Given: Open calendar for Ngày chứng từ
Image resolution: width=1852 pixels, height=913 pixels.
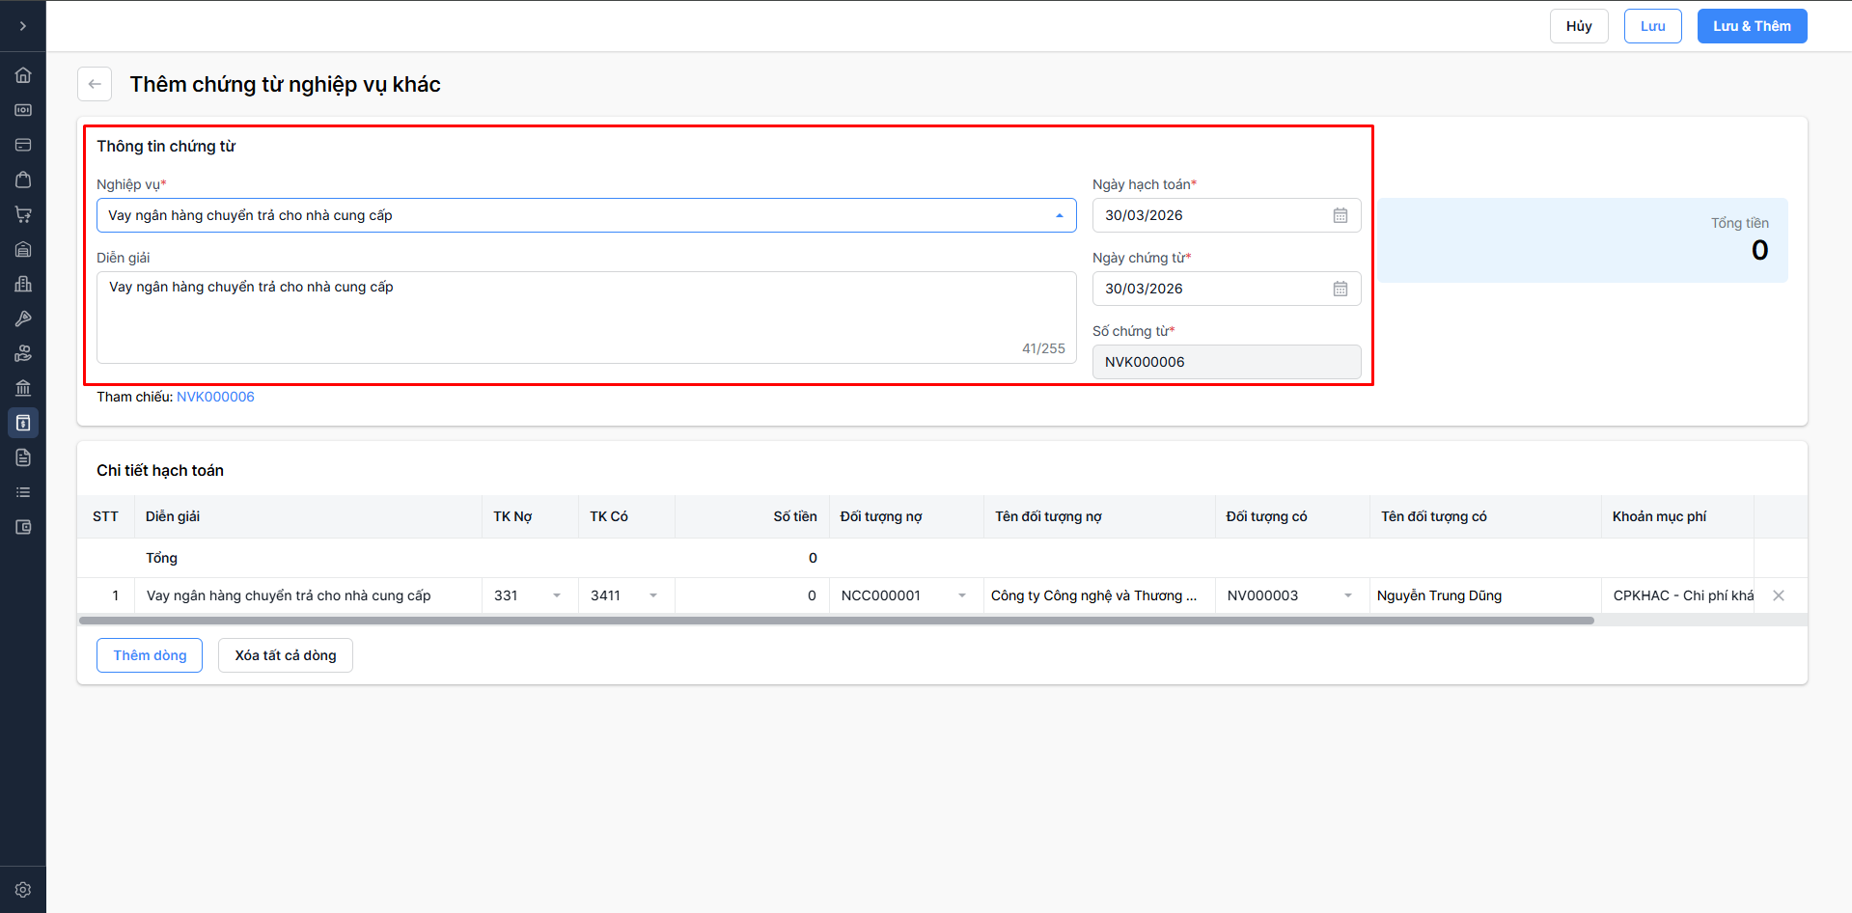Looking at the screenshot, I should (x=1341, y=289).
